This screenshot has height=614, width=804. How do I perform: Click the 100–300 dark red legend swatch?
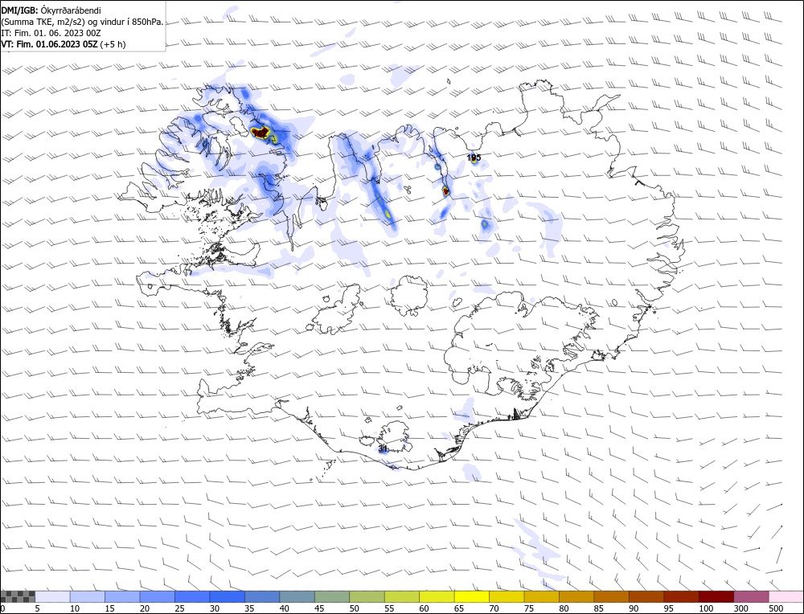[716, 596]
